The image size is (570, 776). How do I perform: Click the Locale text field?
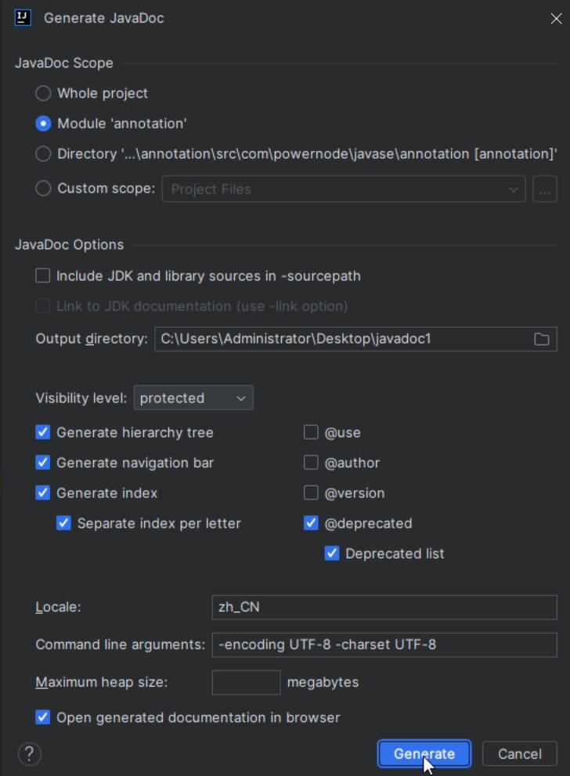click(x=384, y=607)
